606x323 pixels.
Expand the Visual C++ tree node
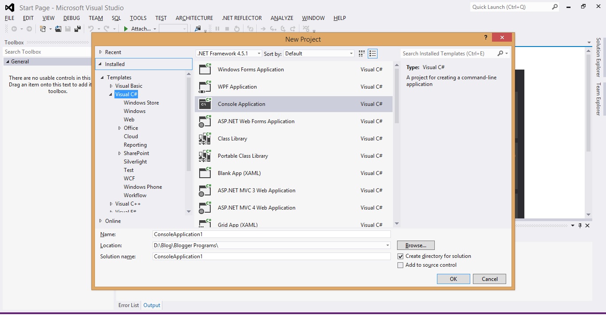coord(111,203)
